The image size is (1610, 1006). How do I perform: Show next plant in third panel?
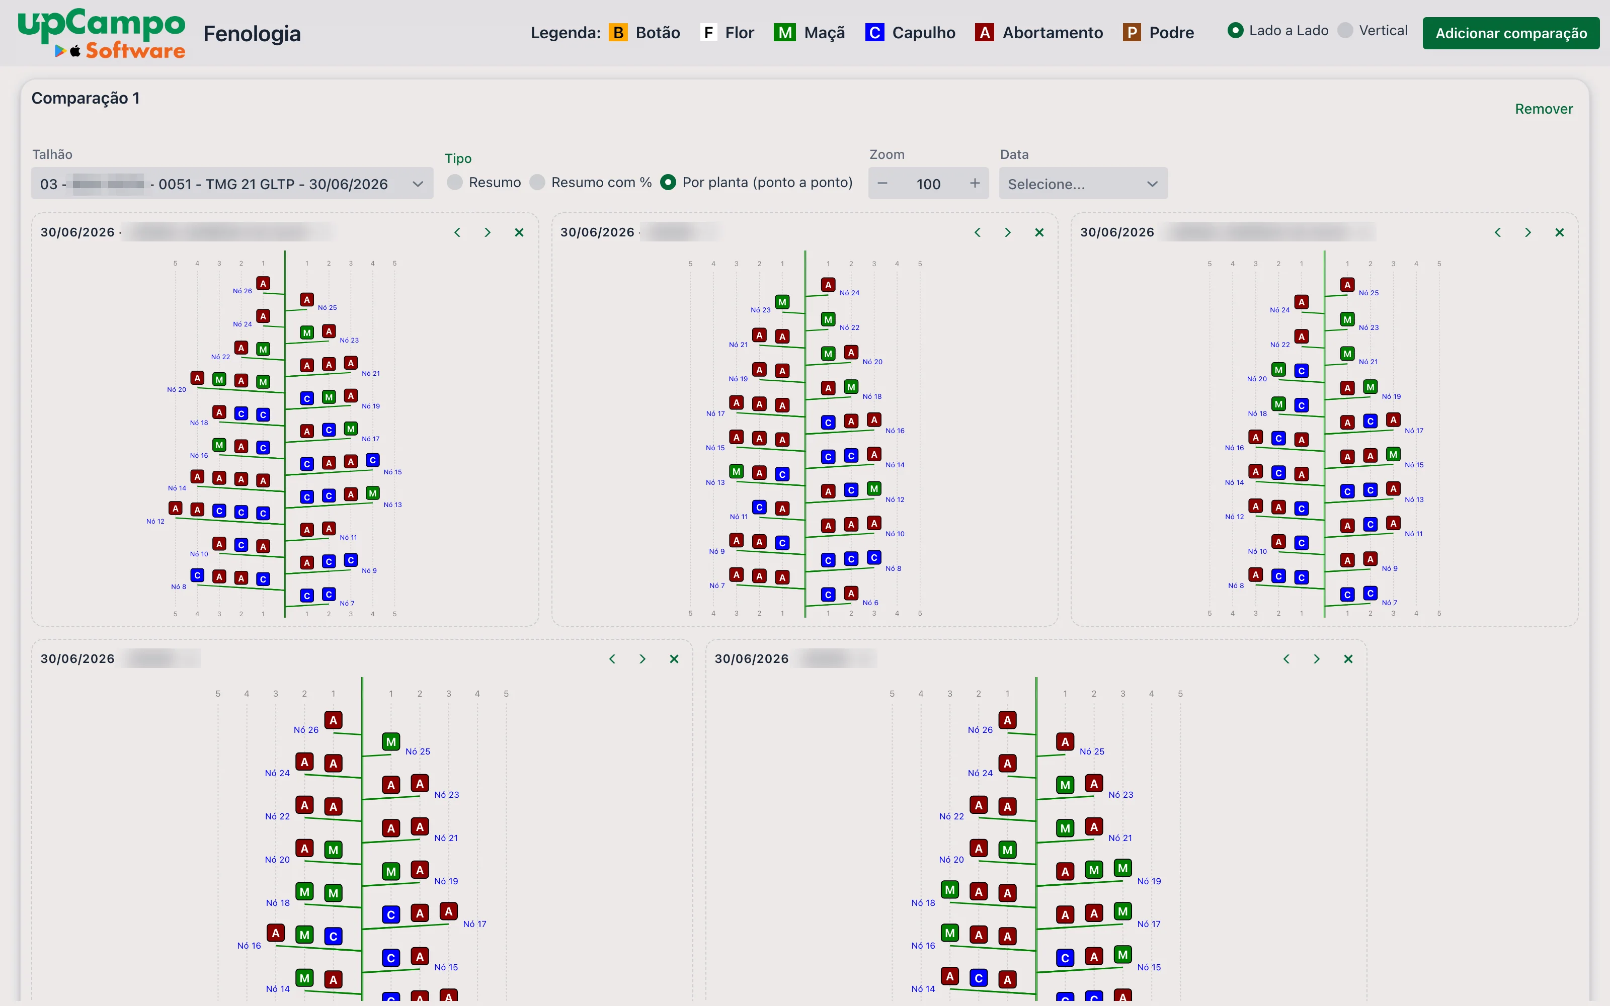pos(1528,232)
